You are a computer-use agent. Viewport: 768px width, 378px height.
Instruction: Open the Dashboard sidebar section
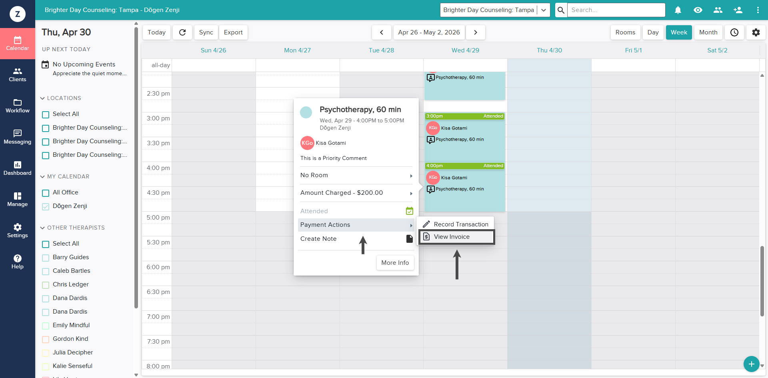coord(18,168)
